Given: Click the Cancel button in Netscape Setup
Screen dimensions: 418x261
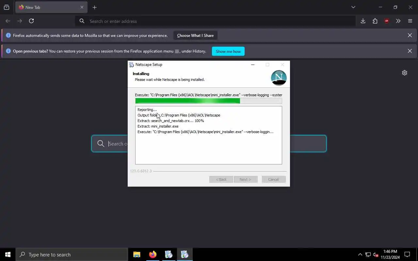Looking at the screenshot, I should click(x=274, y=179).
